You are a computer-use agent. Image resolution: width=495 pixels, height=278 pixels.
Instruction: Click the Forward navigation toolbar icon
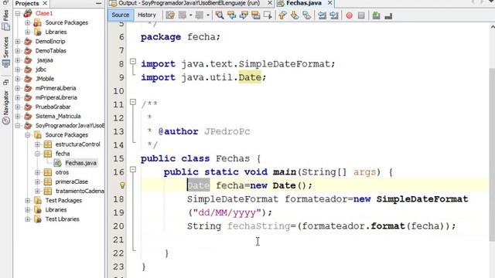(x=200, y=15)
